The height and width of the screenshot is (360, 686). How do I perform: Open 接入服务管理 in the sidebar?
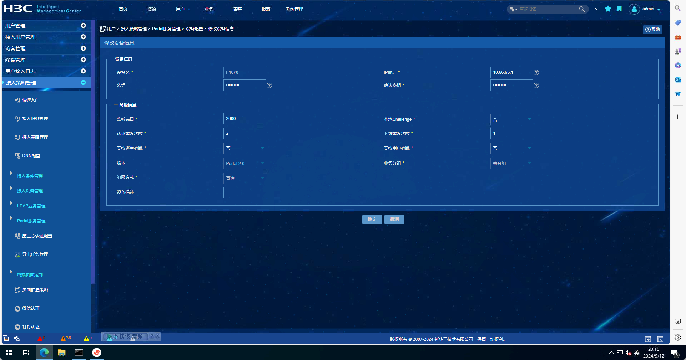[x=31, y=119]
